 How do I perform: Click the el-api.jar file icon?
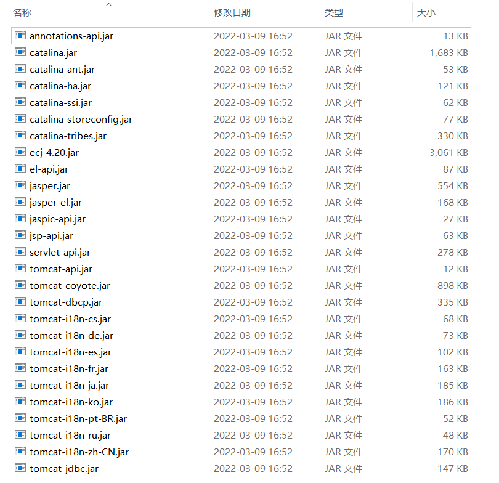coord(20,168)
